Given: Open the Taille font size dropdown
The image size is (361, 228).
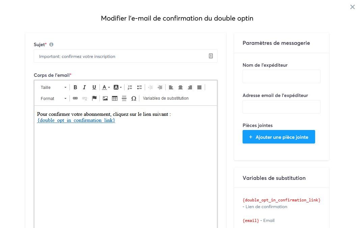Looking at the screenshot, I should click(x=54, y=87).
